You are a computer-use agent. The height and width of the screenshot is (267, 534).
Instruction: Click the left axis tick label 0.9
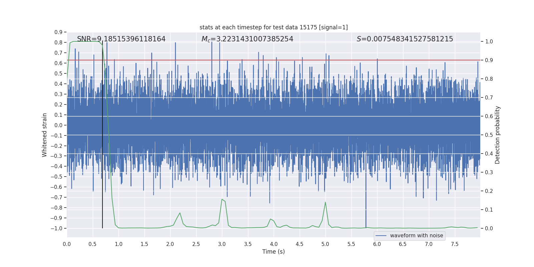pos(58,32)
